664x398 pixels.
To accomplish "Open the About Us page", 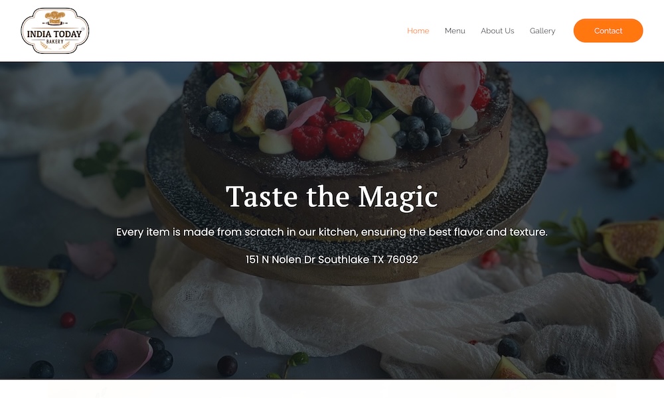I will (497, 31).
